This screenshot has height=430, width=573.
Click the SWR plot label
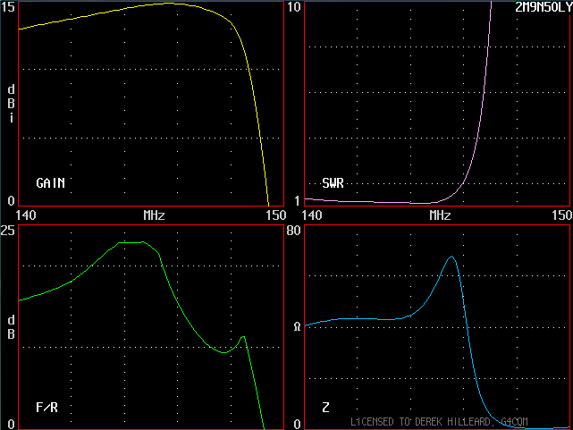(x=333, y=183)
